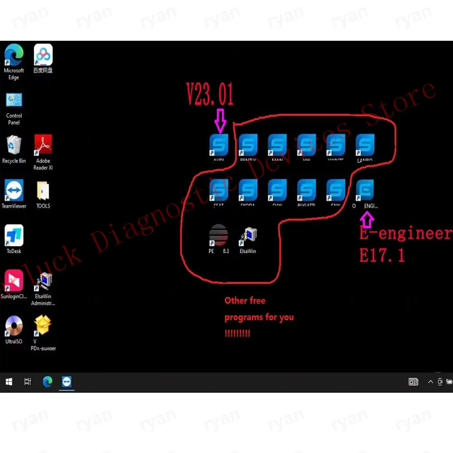Select the Recycle Bin icon
The width and height of the screenshot is (453, 453).
(x=14, y=149)
